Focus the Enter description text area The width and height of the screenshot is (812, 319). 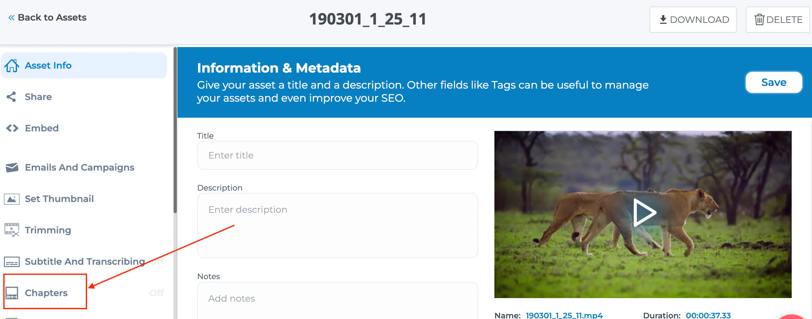(x=338, y=226)
